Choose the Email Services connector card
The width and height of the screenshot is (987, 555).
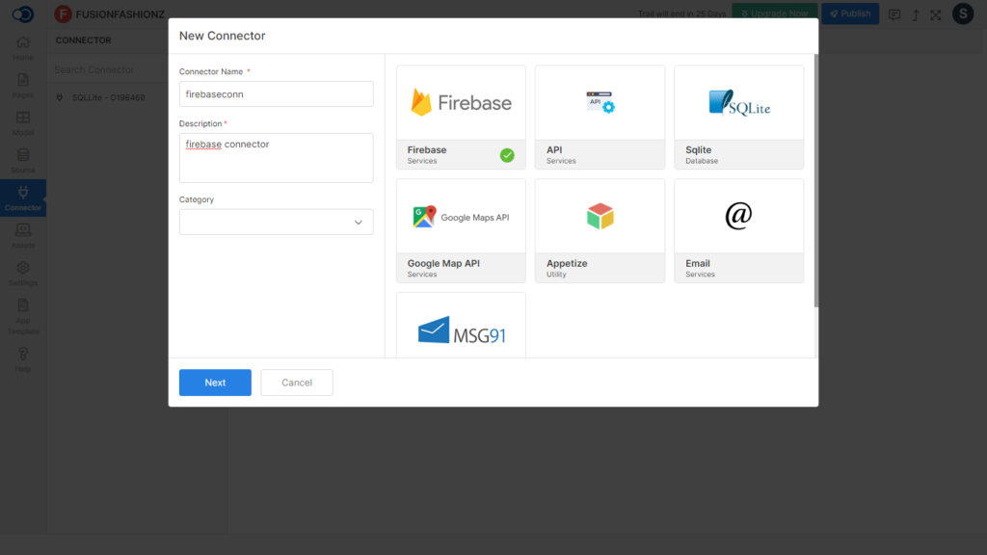pyautogui.click(x=739, y=231)
